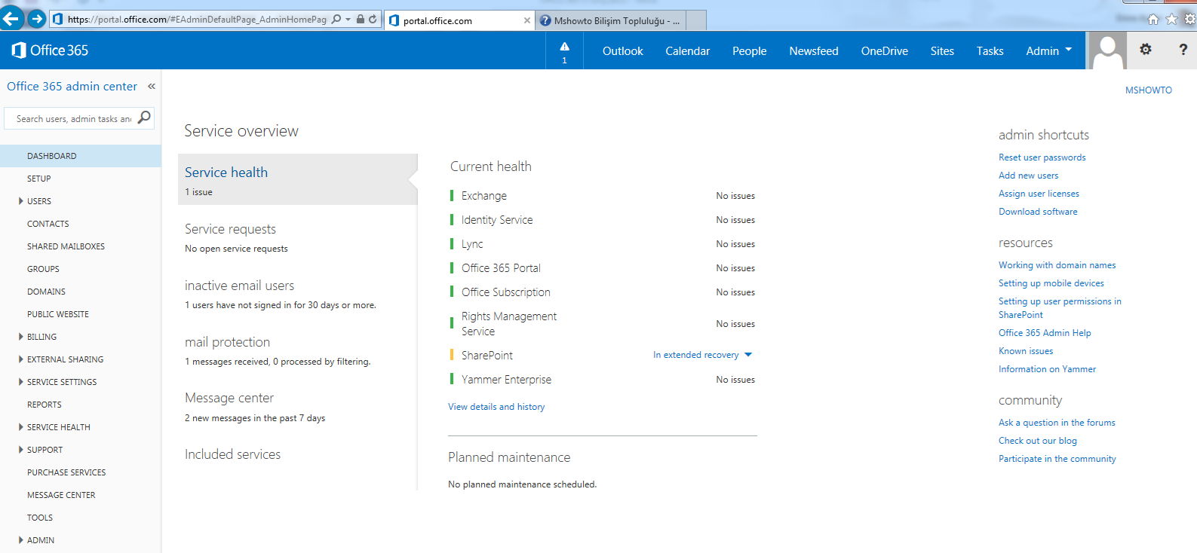Expand the ADMIN navigation item
The height and width of the screenshot is (553, 1197).
[x=20, y=540]
